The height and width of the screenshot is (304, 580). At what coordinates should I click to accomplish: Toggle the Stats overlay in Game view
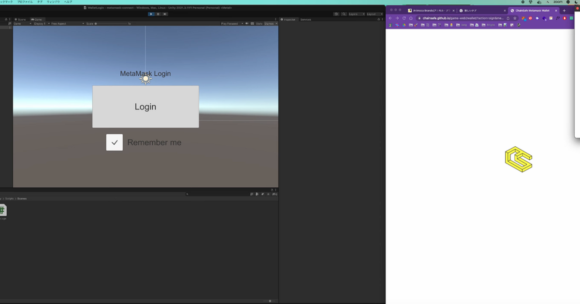coord(259,24)
